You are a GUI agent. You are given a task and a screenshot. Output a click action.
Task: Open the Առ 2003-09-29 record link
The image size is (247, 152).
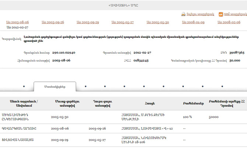(x=88, y=22)
